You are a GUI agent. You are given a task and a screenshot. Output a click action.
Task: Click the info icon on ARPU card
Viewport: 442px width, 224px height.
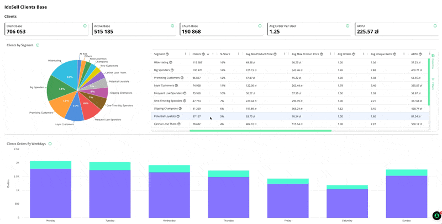pos(435,26)
